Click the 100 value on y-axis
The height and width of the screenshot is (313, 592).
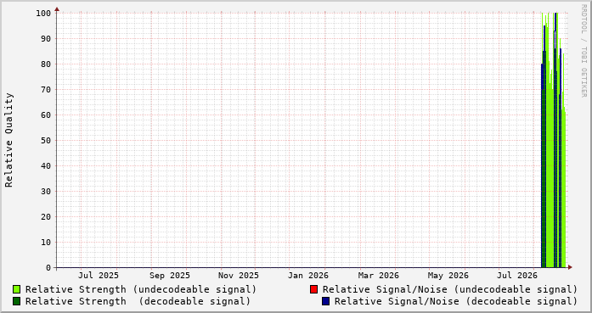point(43,14)
